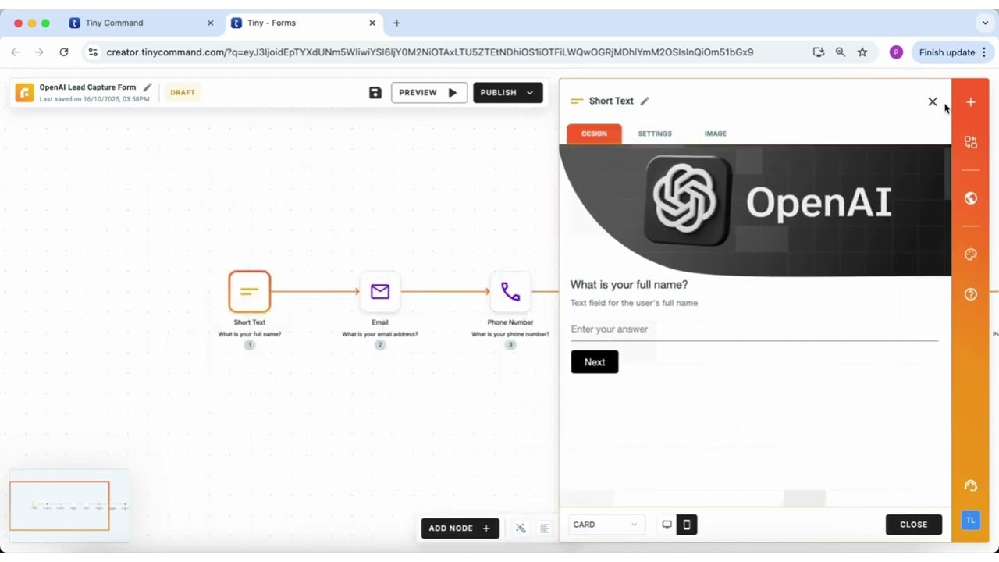Switch to the Settings tab

[655, 133]
